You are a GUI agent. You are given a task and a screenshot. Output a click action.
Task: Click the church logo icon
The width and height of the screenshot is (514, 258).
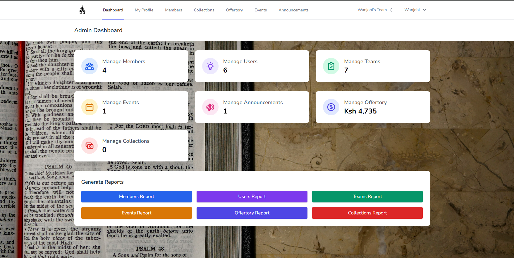[82, 10]
